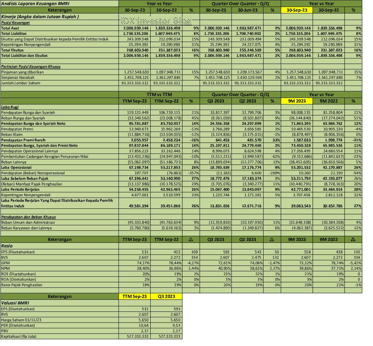Select the 'Pendapatan Premi Bersih' row label

point(23,140)
